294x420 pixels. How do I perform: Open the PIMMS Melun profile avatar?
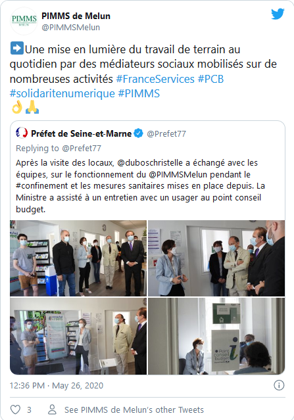24,21
